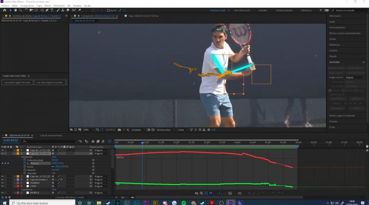The height and width of the screenshot is (205, 369).
Task: Expand the Capa de formas 1 layer
Action: coord(15,179)
